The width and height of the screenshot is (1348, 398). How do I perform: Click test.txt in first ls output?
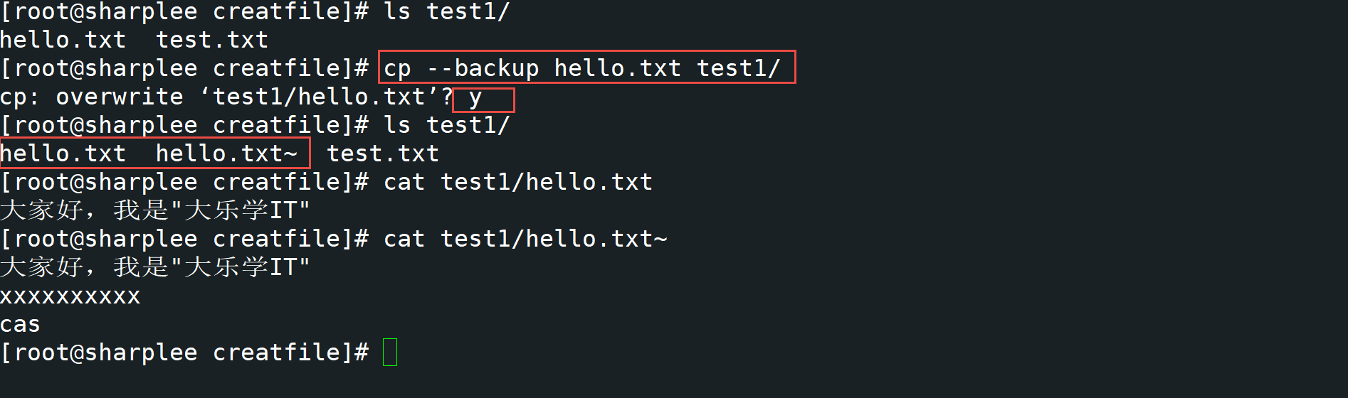coord(212,40)
